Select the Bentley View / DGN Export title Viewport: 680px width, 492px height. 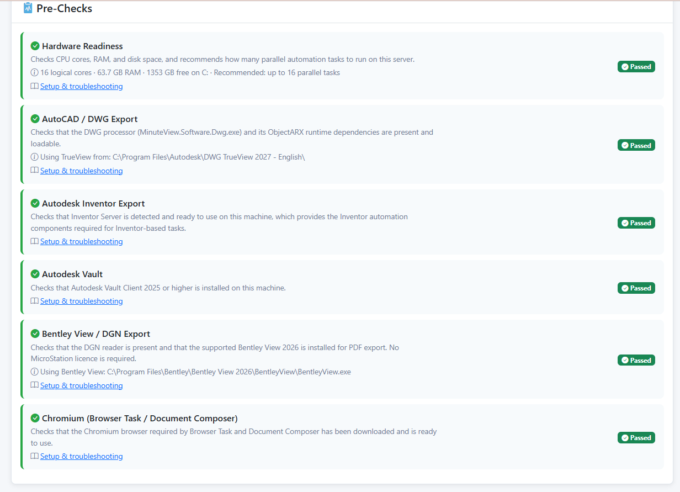tap(96, 334)
